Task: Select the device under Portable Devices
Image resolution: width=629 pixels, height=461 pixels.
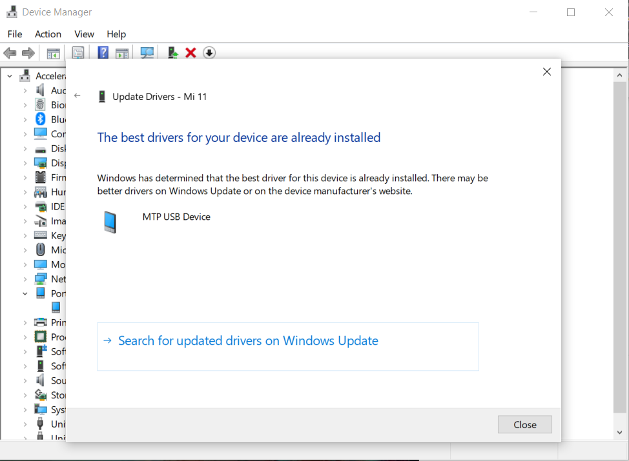Action: click(x=56, y=307)
